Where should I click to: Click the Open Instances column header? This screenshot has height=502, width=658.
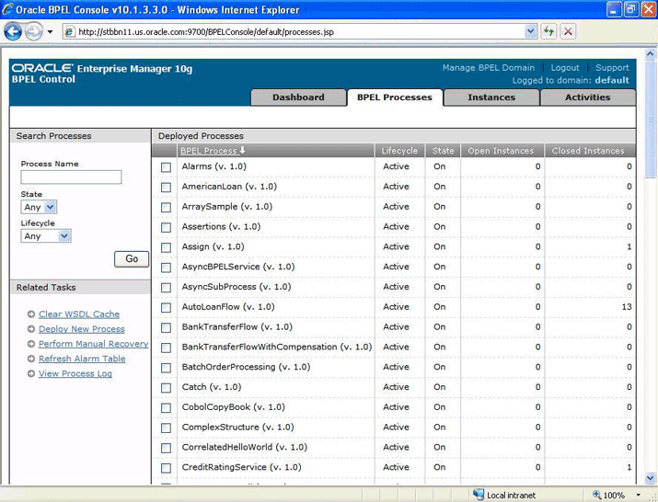click(501, 151)
